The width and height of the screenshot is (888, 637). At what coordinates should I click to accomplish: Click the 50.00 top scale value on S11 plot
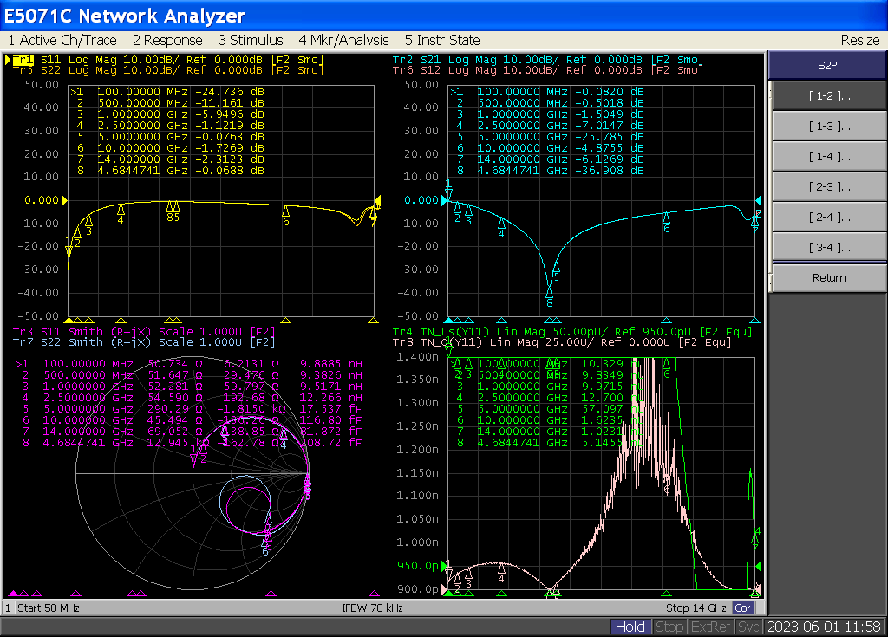pyautogui.click(x=42, y=85)
